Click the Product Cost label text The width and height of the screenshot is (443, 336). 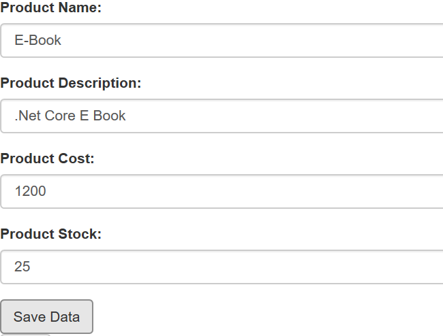click(48, 158)
